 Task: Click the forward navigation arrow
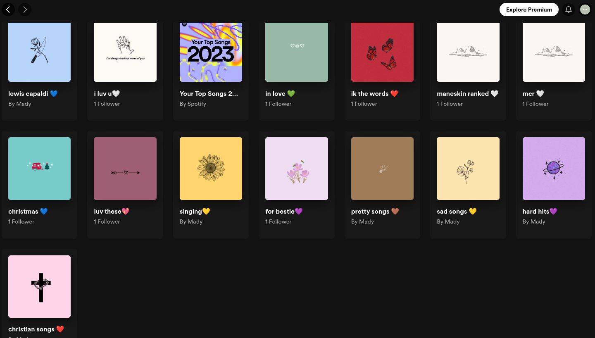(x=25, y=10)
